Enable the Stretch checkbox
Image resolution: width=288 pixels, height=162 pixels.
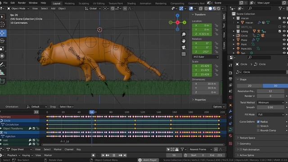tap(258, 126)
